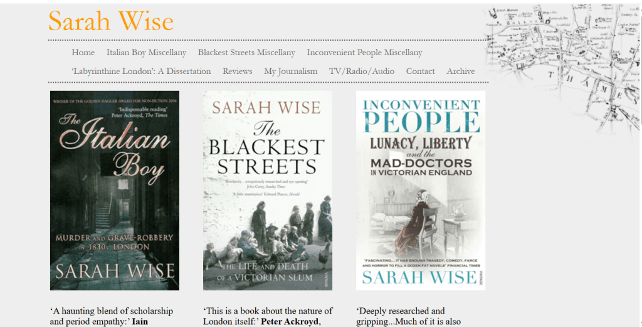This screenshot has width=642, height=328.
Task: Navigate to the Reviews page
Action: click(x=237, y=71)
